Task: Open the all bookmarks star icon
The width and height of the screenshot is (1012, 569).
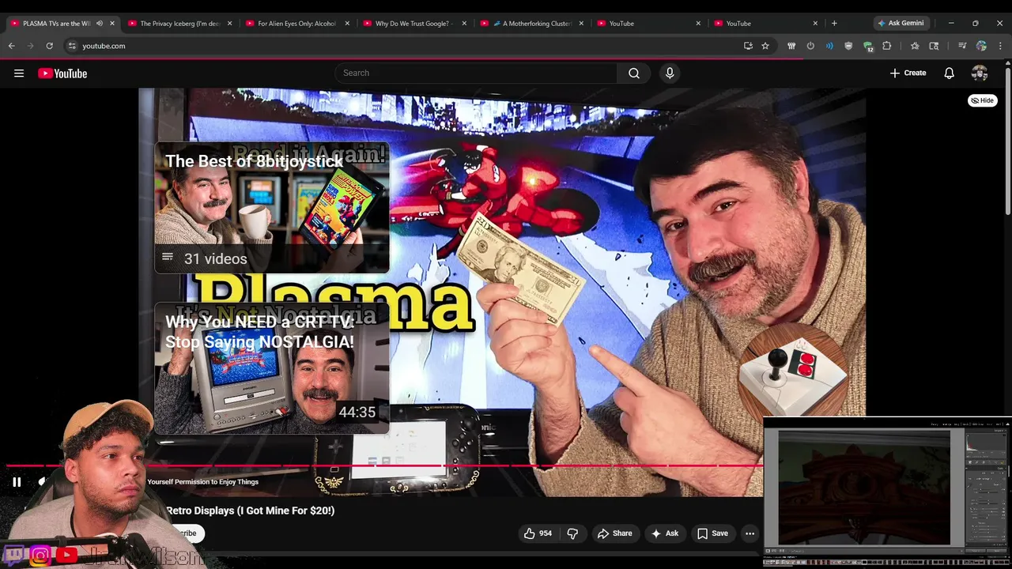Action: point(915,46)
